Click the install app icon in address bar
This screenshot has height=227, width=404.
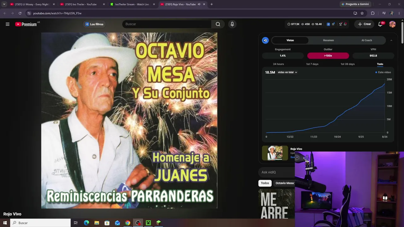[355, 13]
